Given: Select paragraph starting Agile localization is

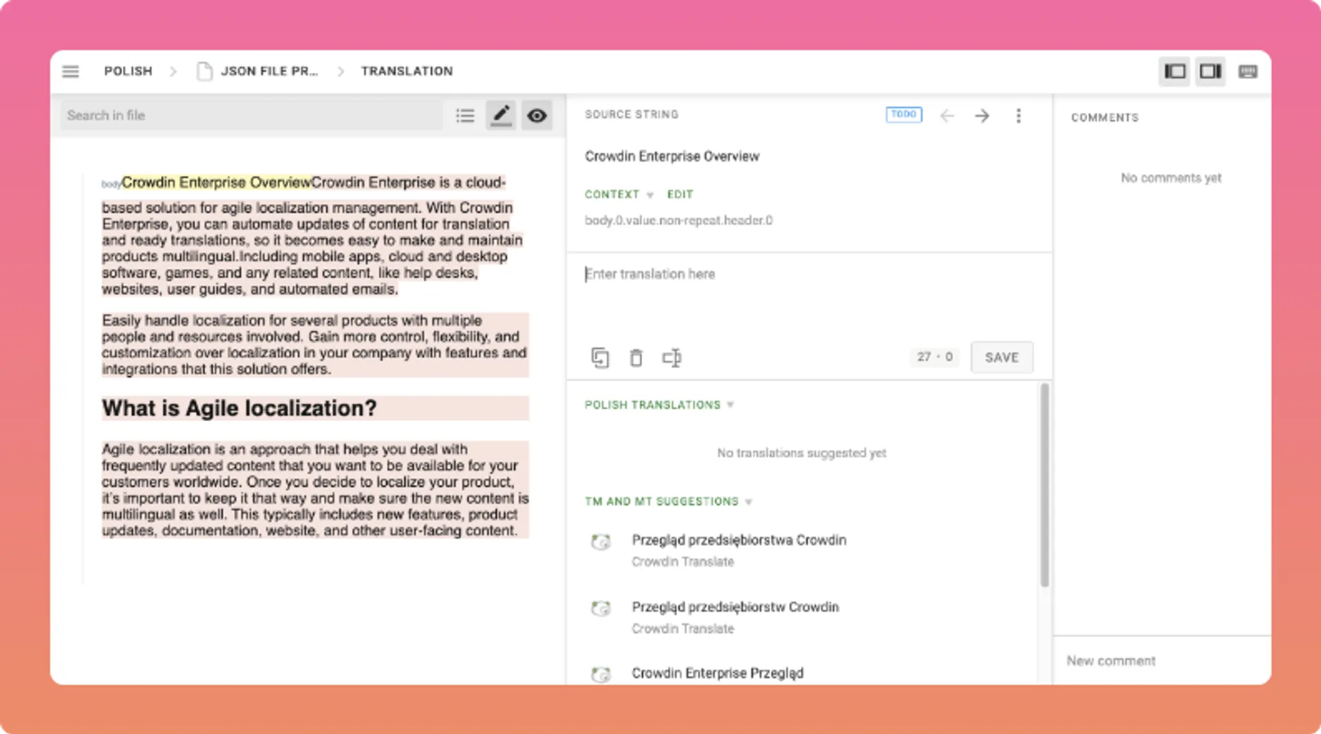Looking at the screenshot, I should click(315, 490).
